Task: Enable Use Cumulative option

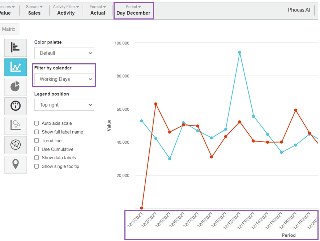Action: [37, 149]
